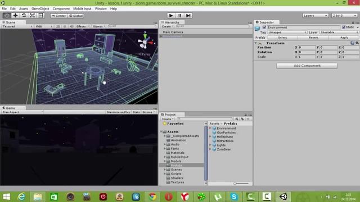This screenshot has height=202, width=360.
Task: Open Skype from the taskbar
Action: [x=234, y=196]
